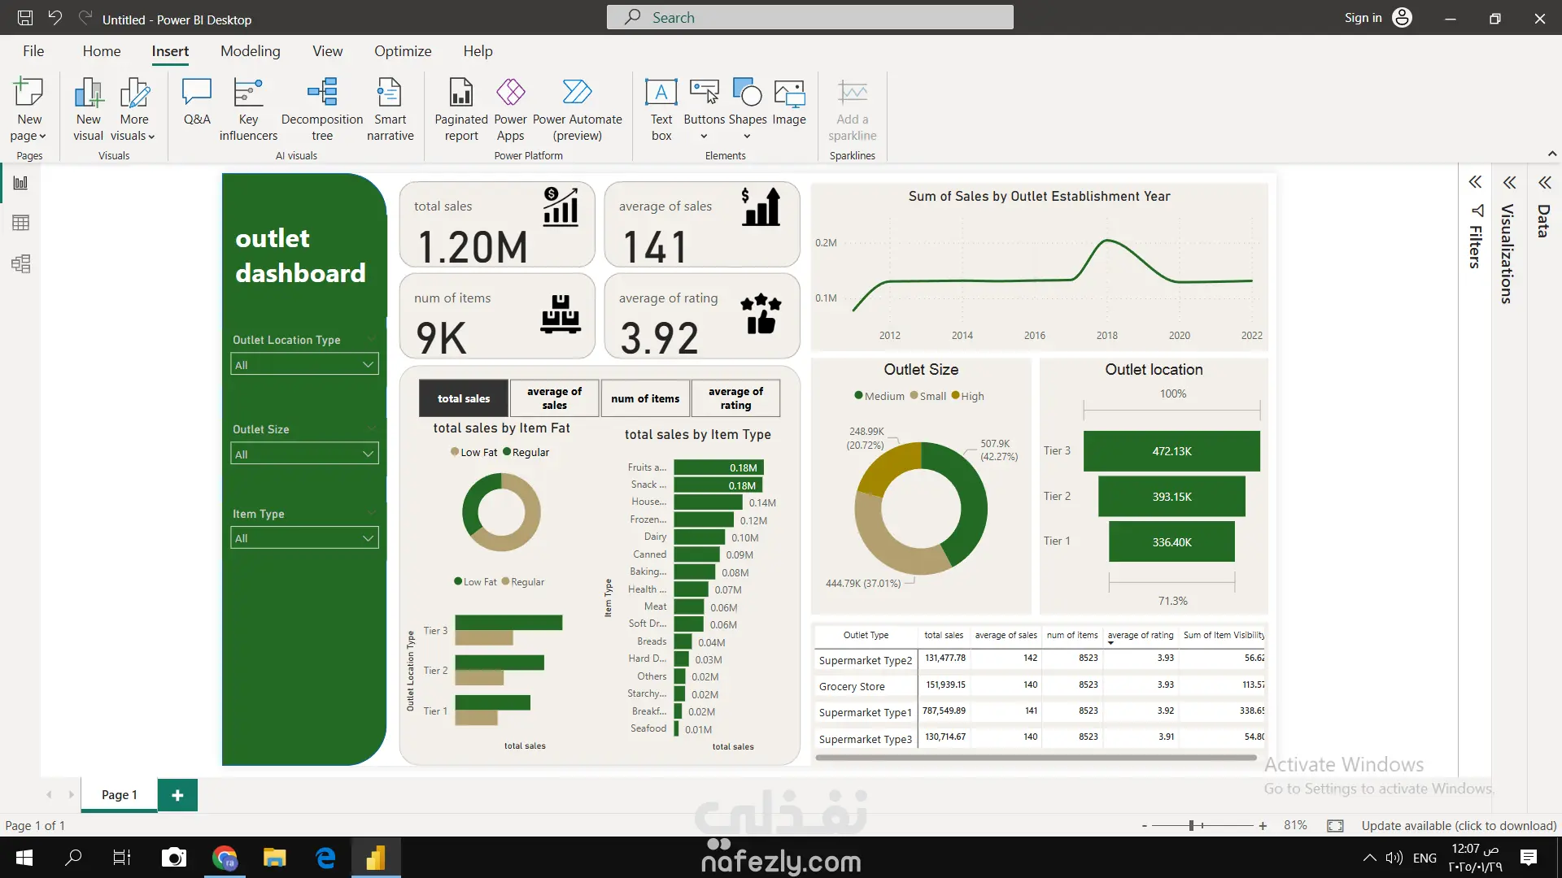Open the Table view in the sidebar
This screenshot has width=1562, height=878.
tap(21, 223)
